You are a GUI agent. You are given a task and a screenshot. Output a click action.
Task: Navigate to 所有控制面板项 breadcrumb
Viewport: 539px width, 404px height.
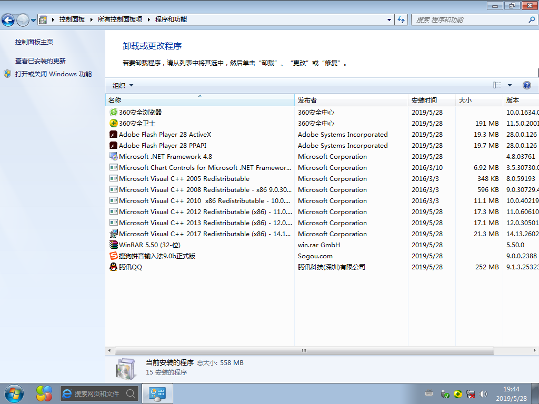pos(120,19)
